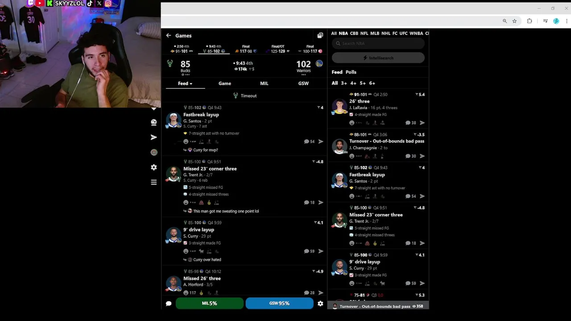Open the Final 100-117 game
Image resolution: width=571 pixels, height=321 pixels.
(x=310, y=49)
